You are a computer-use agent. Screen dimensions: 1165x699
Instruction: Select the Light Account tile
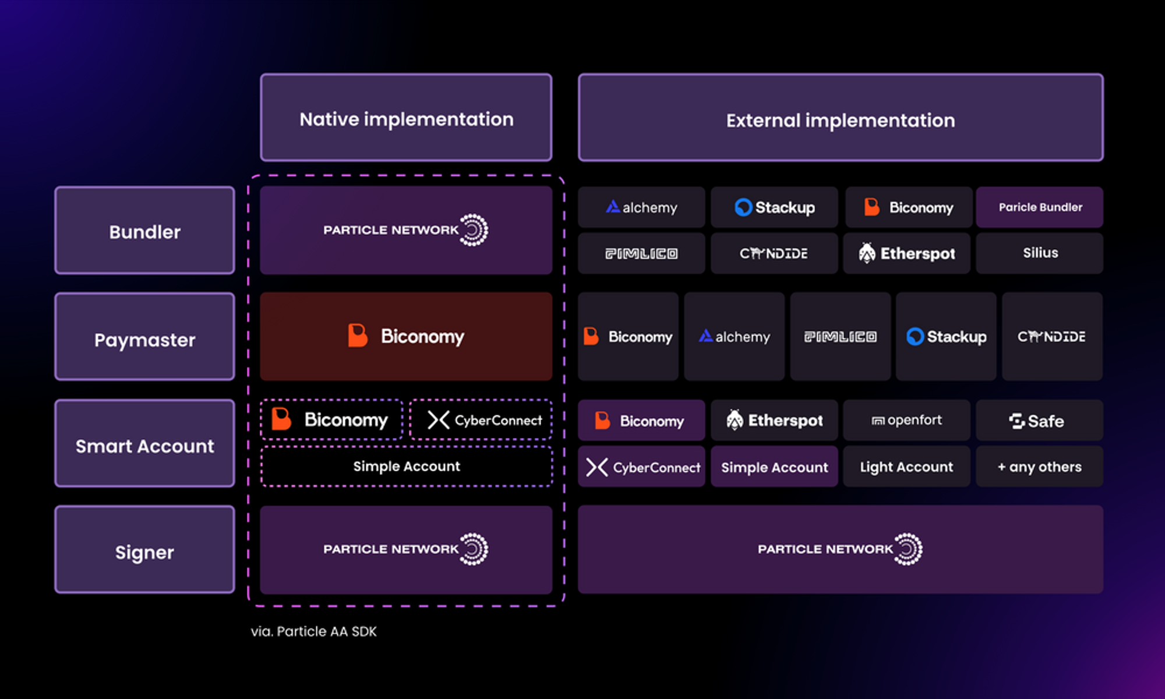click(x=907, y=467)
